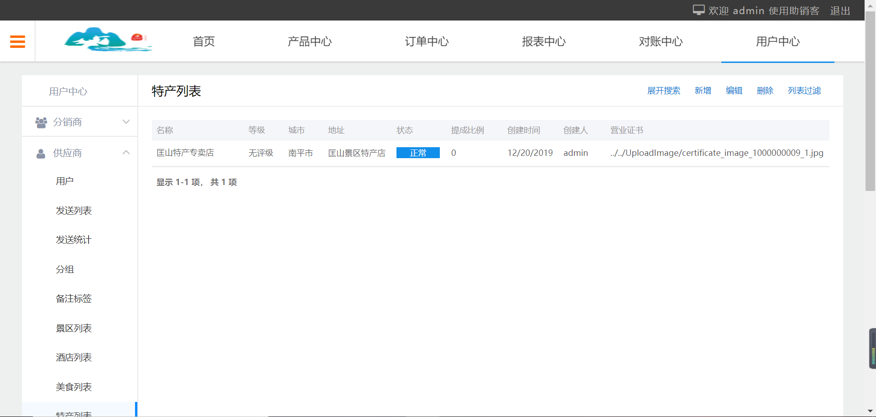Image resolution: width=876 pixels, height=417 pixels.
Task: Go to the 首页 home tab
Action: point(203,41)
